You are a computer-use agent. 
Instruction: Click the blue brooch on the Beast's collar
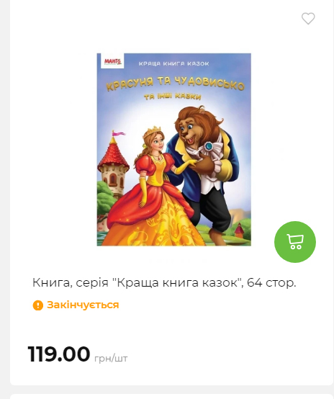[x=209, y=146]
